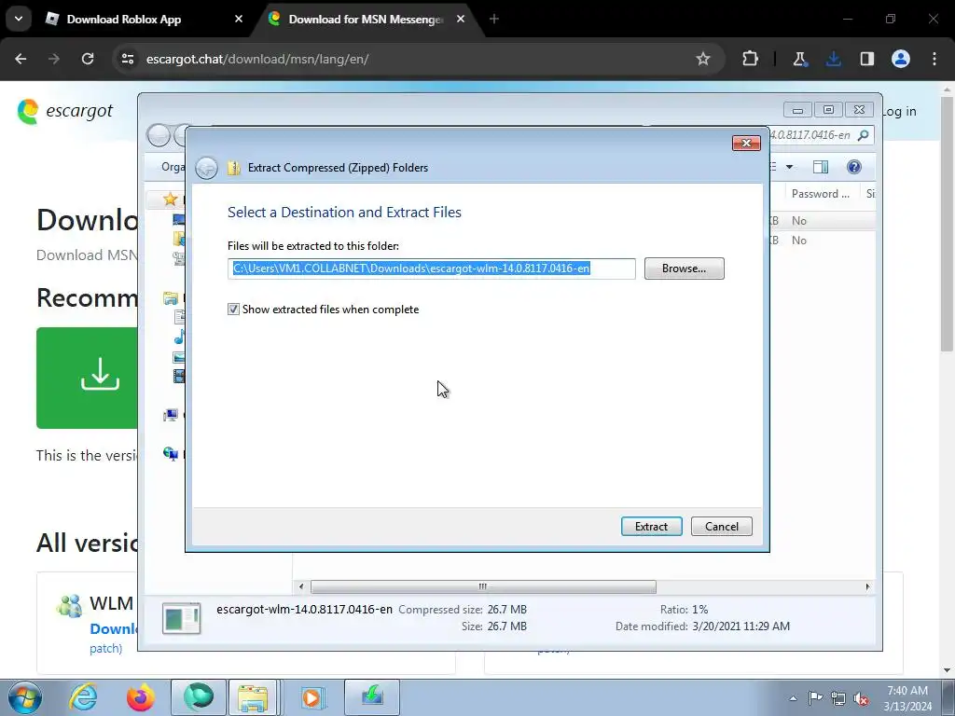Go back in browser history
This screenshot has width=955, height=716.
click(21, 59)
